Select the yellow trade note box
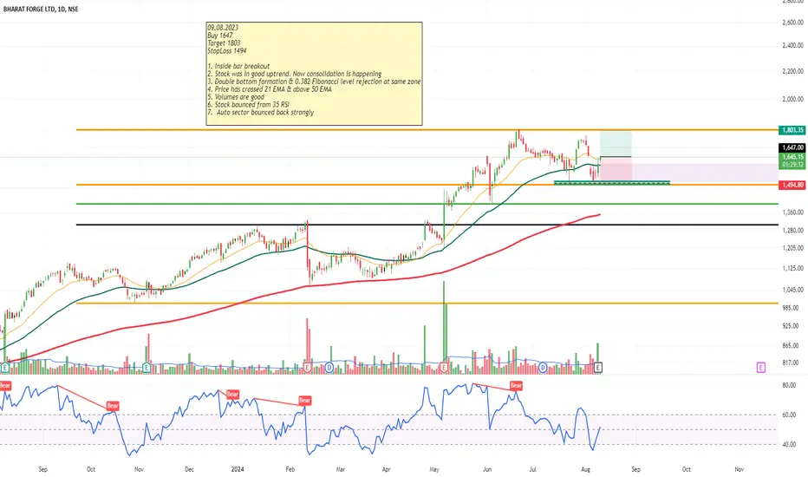 (314, 73)
